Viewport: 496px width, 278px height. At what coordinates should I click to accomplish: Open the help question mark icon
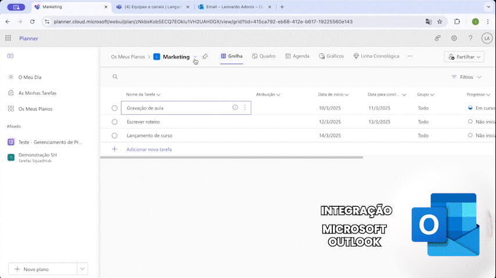click(470, 38)
